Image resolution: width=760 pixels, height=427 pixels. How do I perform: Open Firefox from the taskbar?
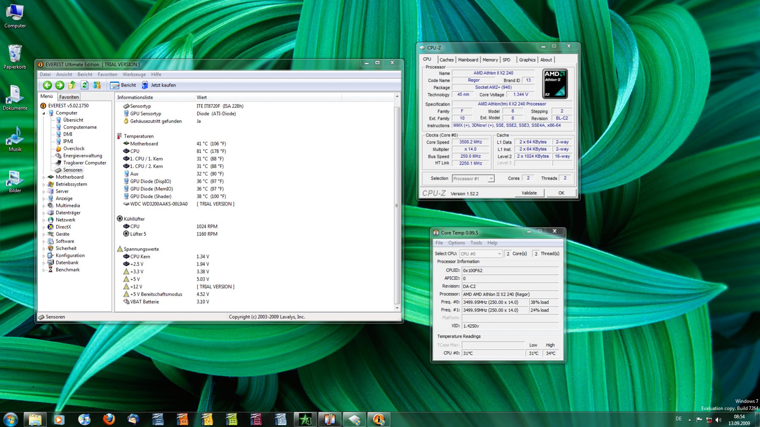109,419
